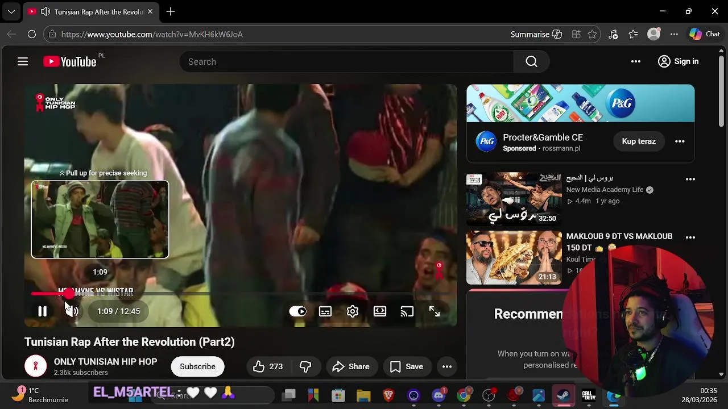The height and width of the screenshot is (409, 728).
Task: Focus the YouTube Search field
Action: click(346, 61)
